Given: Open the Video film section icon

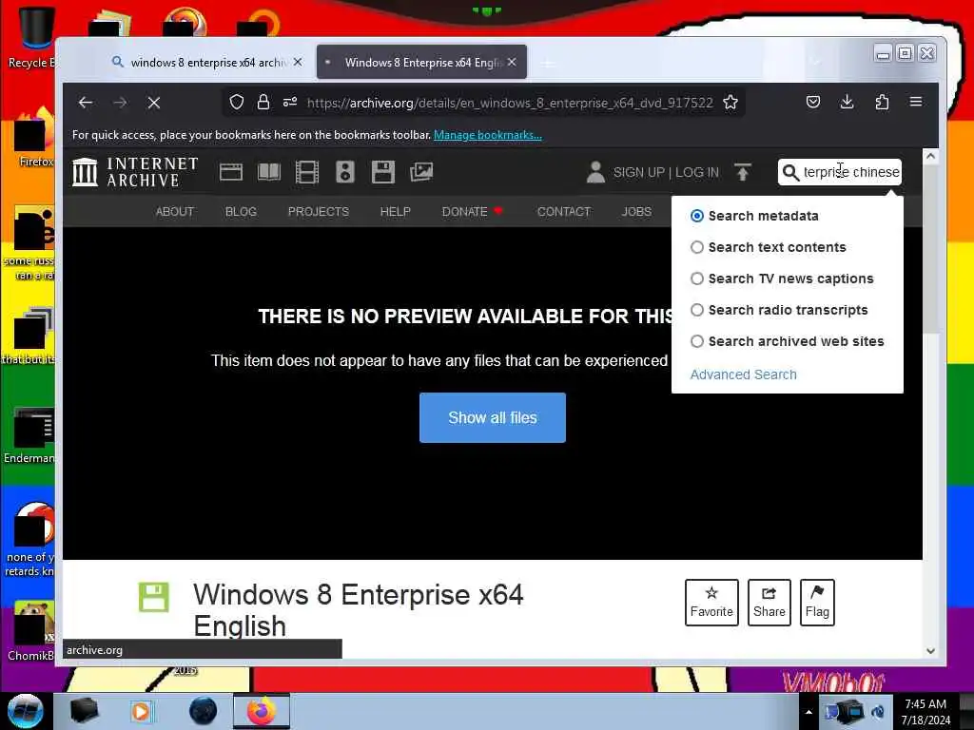Looking at the screenshot, I should 307,172.
